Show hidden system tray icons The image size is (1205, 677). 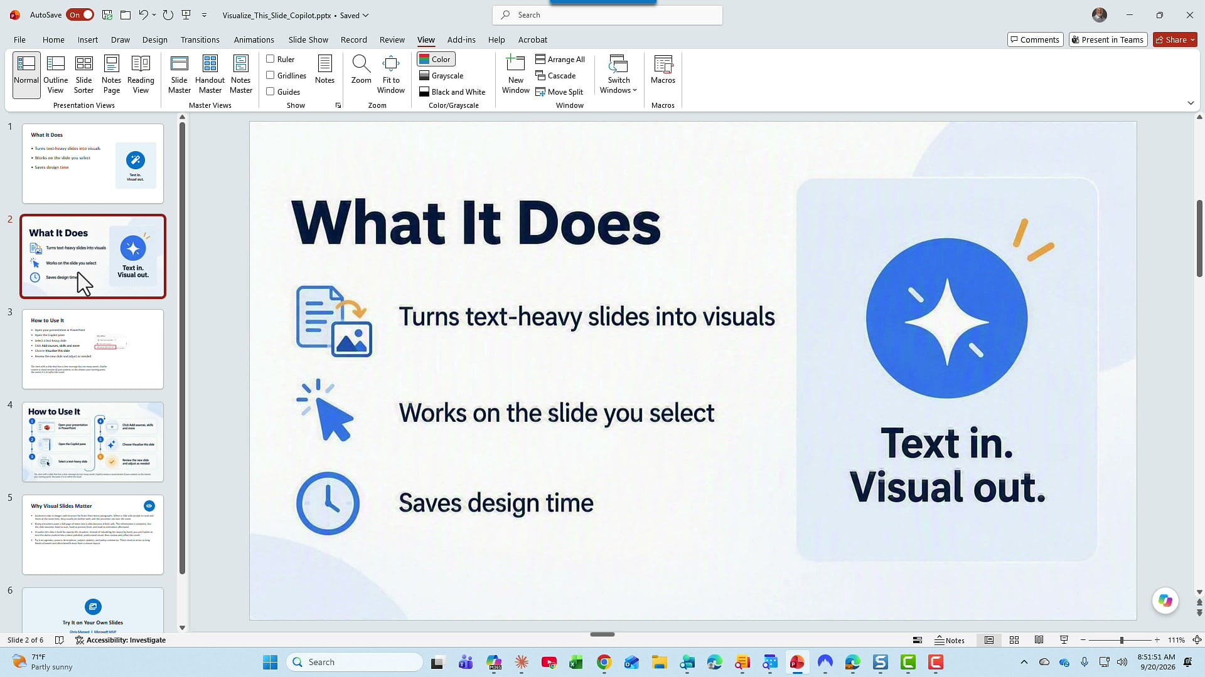pos(1024,662)
